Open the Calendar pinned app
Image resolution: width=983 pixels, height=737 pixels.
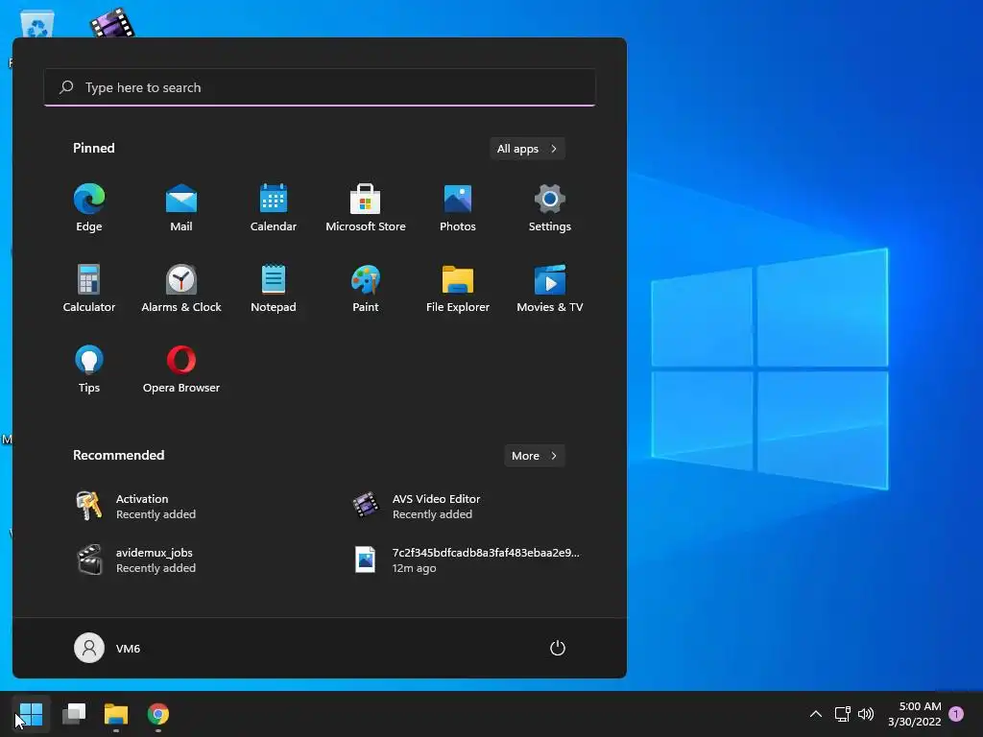274,208
